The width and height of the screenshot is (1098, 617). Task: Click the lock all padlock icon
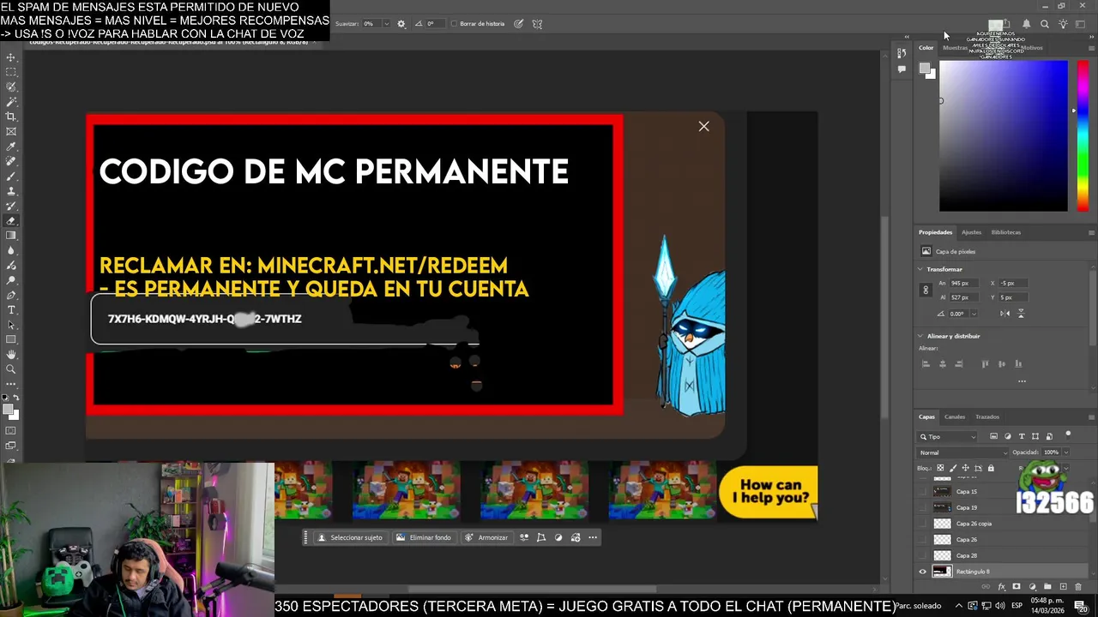coord(991,468)
